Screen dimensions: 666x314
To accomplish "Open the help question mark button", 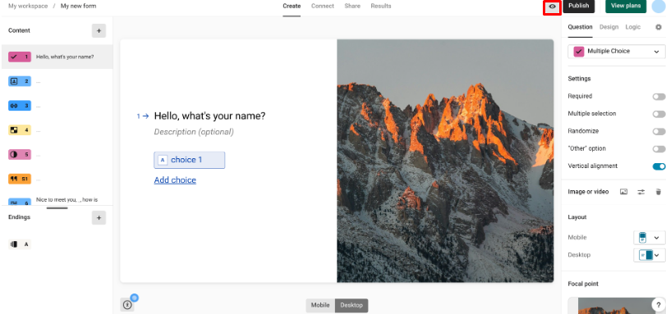I will tap(658, 304).
